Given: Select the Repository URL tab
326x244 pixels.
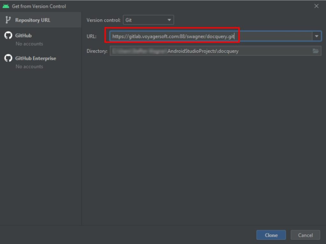Looking at the screenshot, I should point(32,20).
